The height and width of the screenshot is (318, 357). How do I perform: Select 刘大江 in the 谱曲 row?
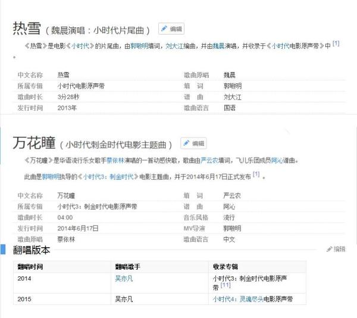(x=233, y=97)
